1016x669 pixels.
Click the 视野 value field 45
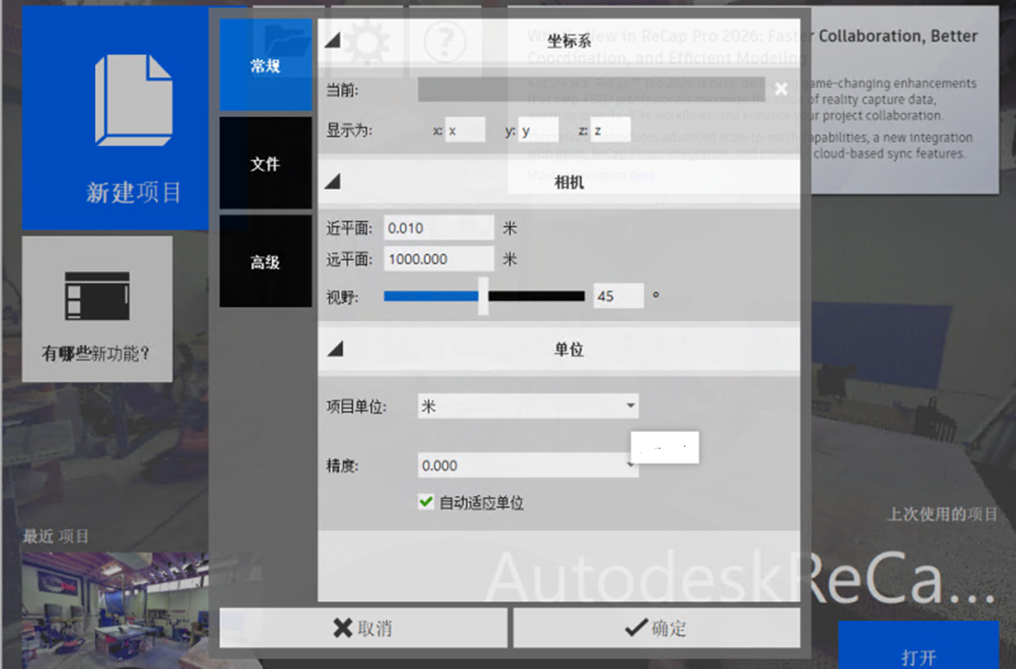click(x=618, y=296)
